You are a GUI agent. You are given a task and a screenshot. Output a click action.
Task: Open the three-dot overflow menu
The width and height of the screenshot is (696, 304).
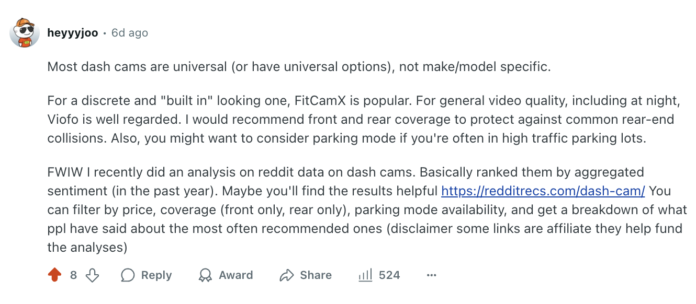431,275
